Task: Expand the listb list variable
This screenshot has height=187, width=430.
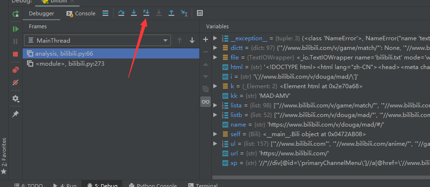Action: pos(215,115)
